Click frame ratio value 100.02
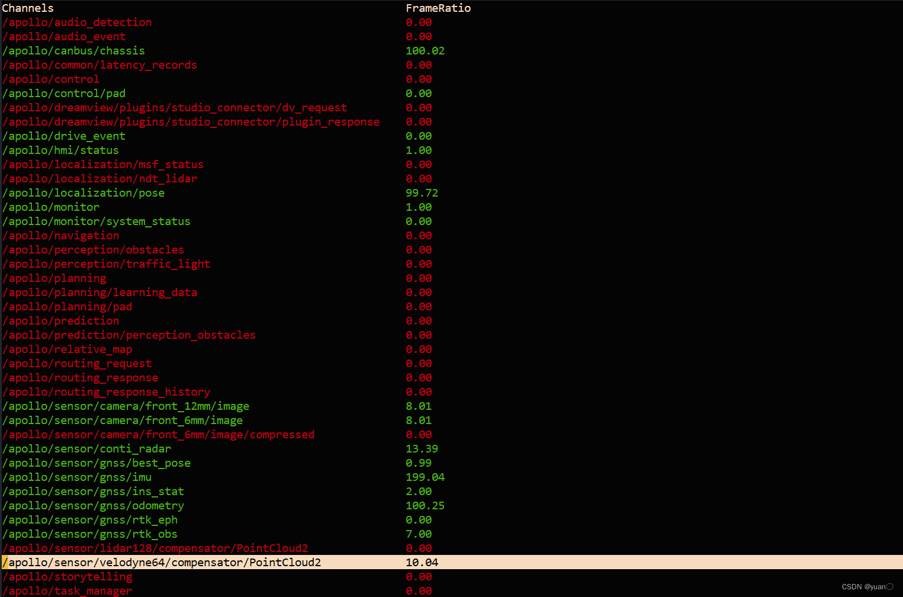903x597 pixels. [x=425, y=51]
